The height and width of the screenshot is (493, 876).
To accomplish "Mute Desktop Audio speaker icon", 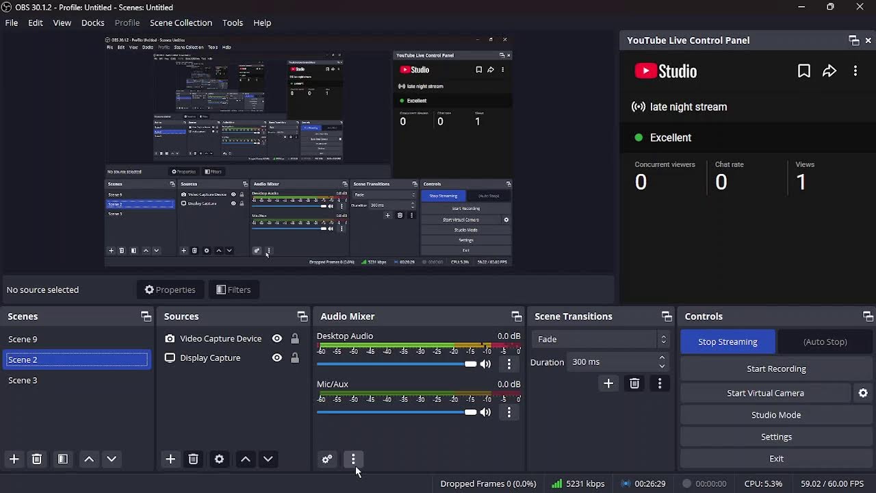I will click(486, 364).
